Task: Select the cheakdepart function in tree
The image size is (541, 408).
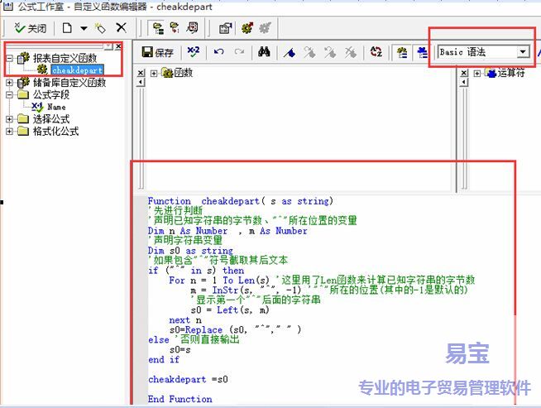Action: click(76, 70)
